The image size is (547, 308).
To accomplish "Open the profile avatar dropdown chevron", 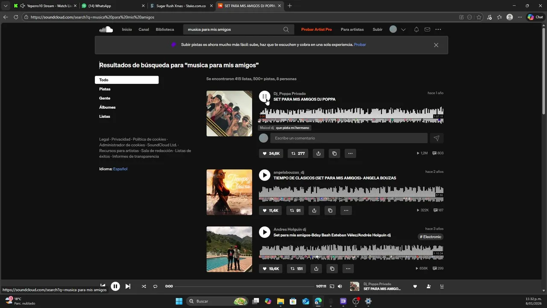I will (403, 30).
